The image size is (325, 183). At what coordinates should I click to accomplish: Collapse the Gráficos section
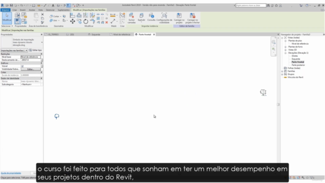coord(41,63)
